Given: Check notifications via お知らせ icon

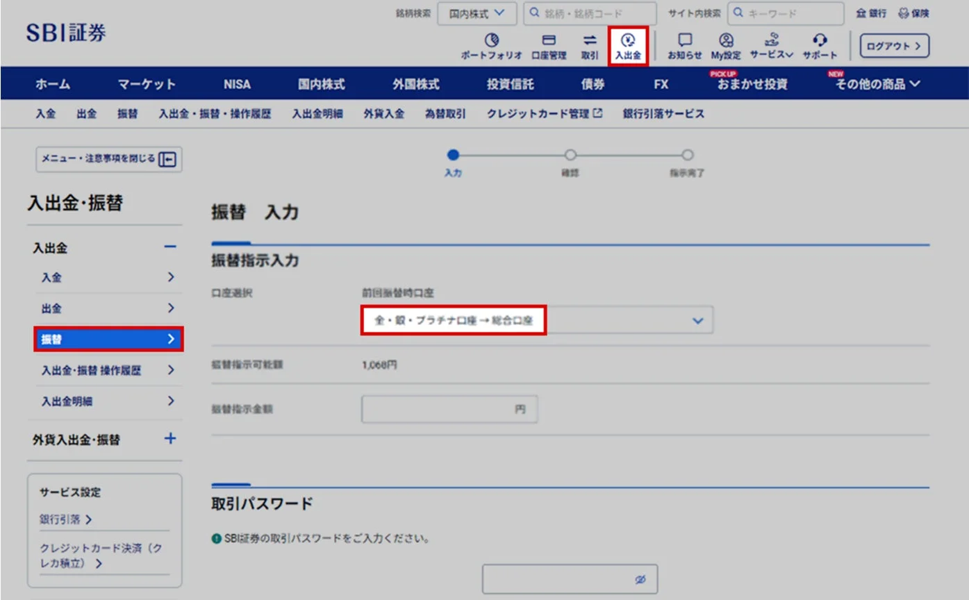Looking at the screenshot, I should tap(685, 45).
